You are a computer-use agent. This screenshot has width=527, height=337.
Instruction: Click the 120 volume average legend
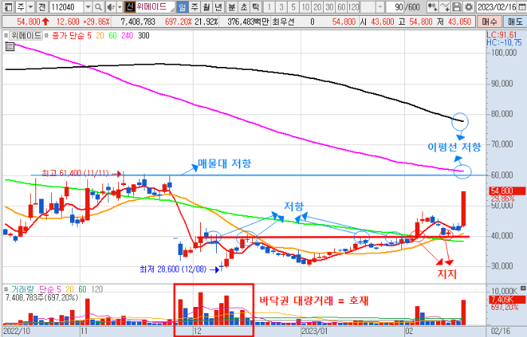[x=97, y=290]
